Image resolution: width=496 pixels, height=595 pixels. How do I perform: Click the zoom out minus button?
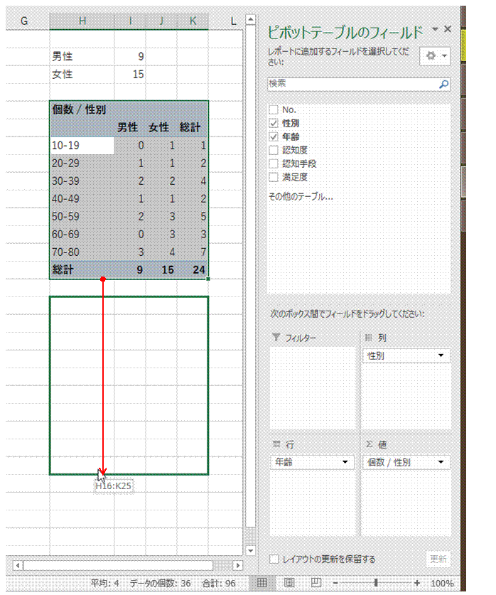point(335,583)
